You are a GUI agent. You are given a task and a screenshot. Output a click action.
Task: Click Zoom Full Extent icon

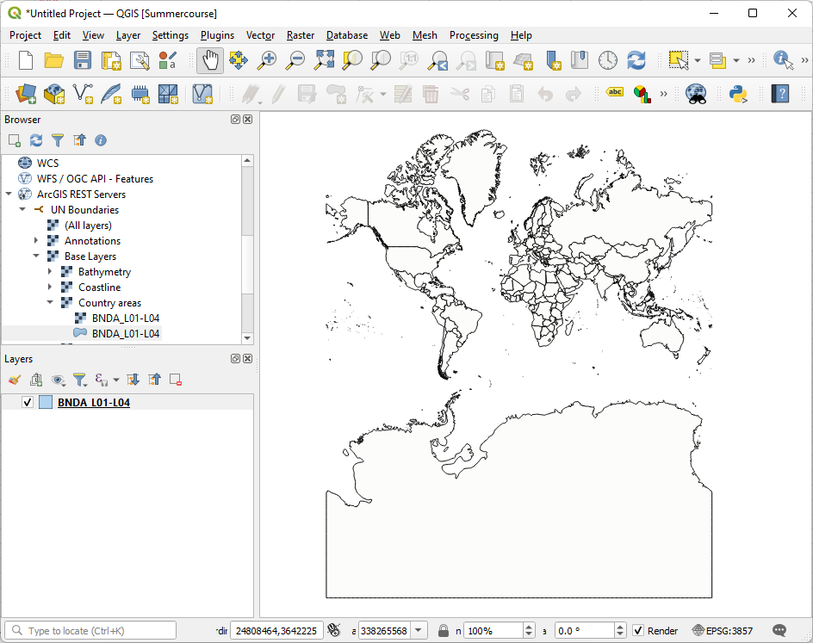pos(323,61)
